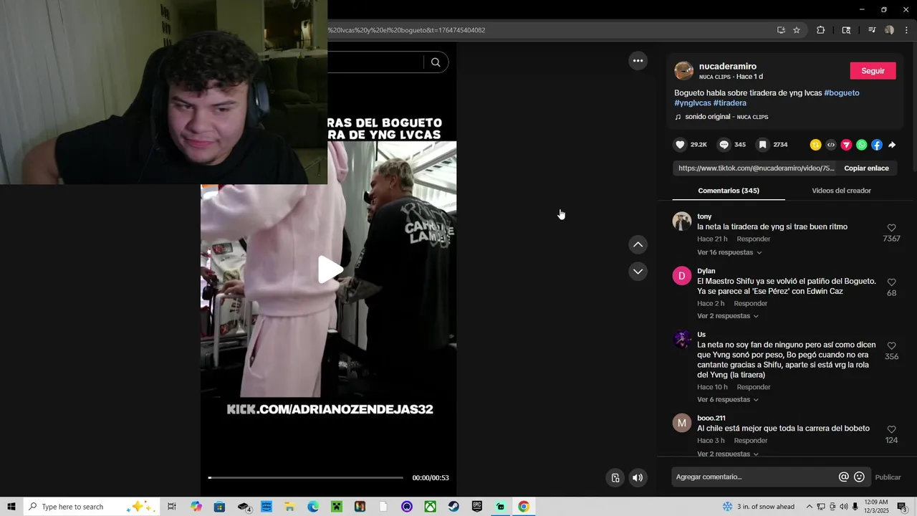Like Us's comment
This screenshot has height=516, width=917.
(x=891, y=346)
